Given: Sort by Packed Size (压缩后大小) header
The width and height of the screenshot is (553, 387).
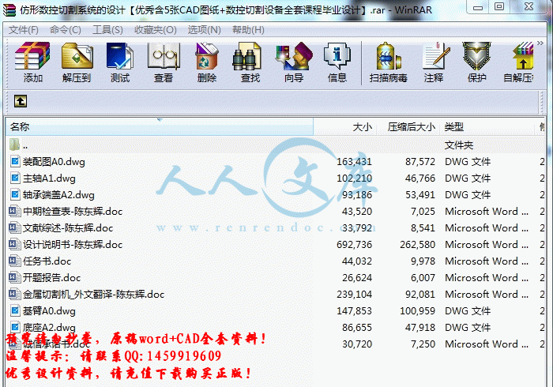Looking at the screenshot, I should point(408,127).
